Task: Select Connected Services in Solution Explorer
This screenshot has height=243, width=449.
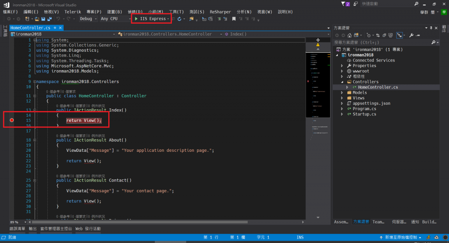Action: pos(374,61)
